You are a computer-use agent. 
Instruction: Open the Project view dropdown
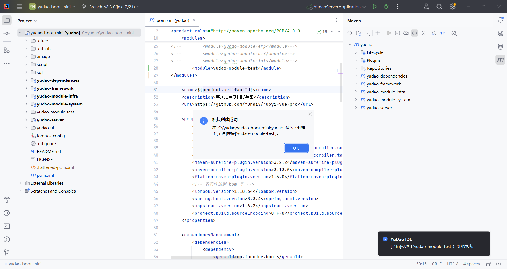coord(27,21)
